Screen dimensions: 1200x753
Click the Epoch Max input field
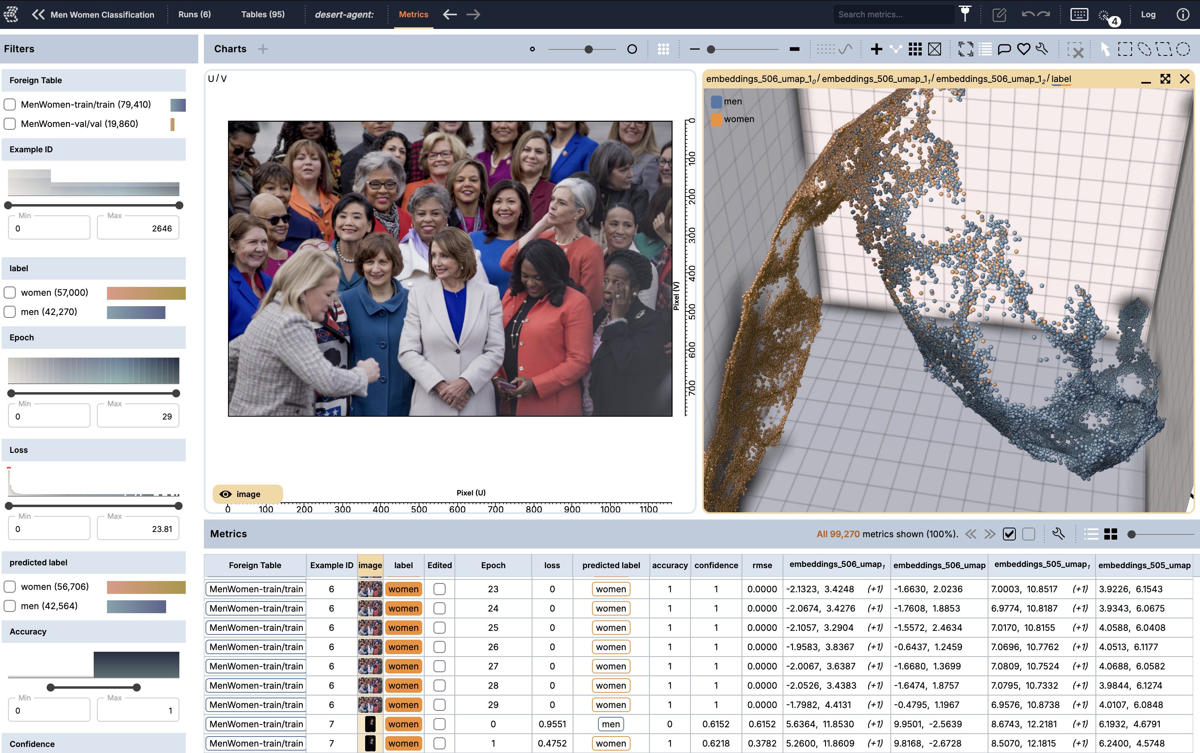138,416
